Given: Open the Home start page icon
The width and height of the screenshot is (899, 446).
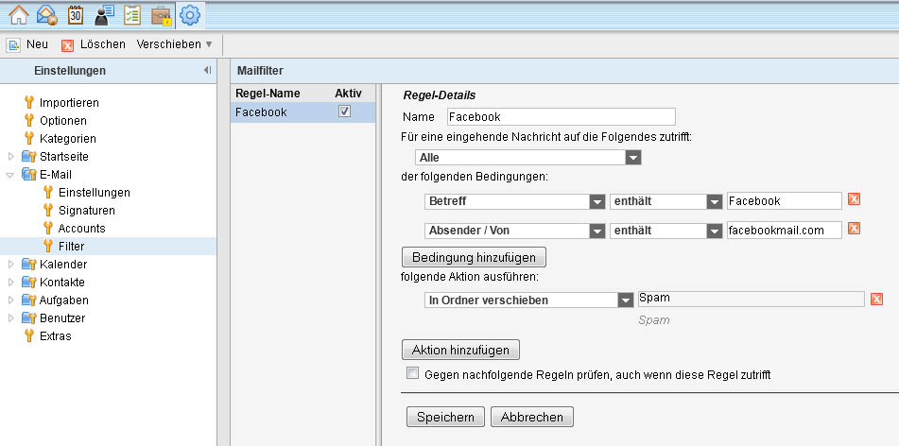Looking at the screenshot, I should [18, 15].
